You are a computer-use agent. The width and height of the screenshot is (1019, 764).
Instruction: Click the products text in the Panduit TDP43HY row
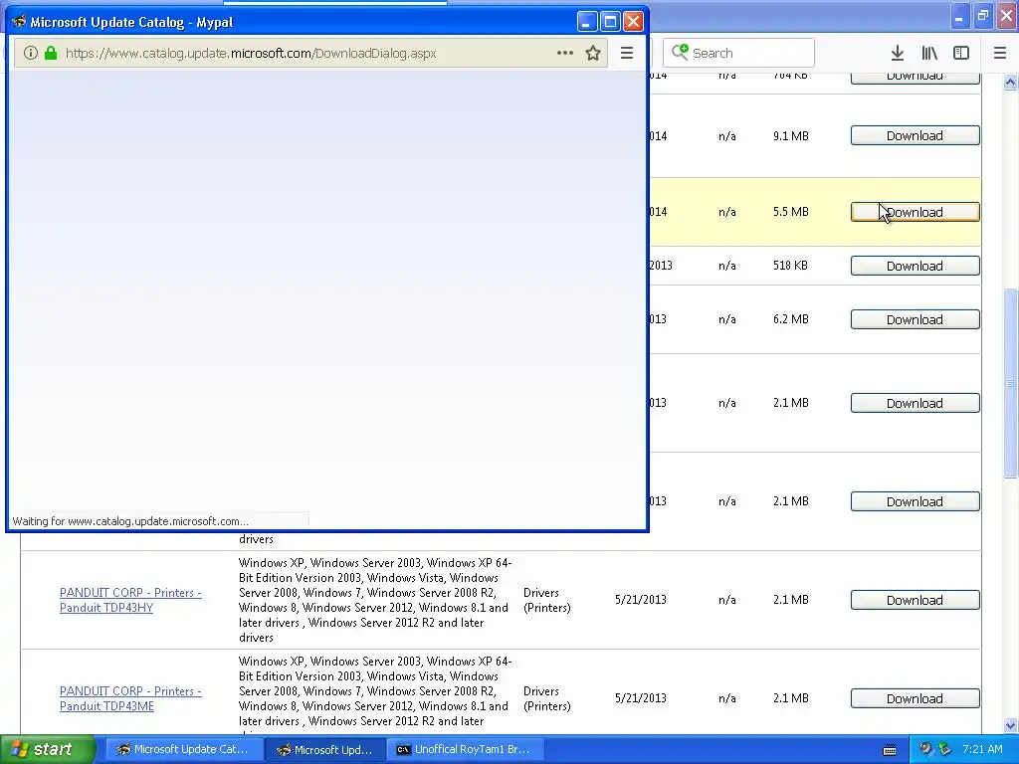click(375, 600)
